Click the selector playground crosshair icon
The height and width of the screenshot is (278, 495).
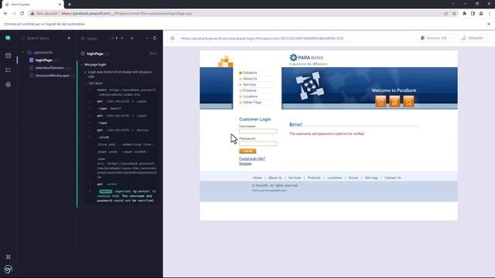pyautogui.click(x=172, y=39)
